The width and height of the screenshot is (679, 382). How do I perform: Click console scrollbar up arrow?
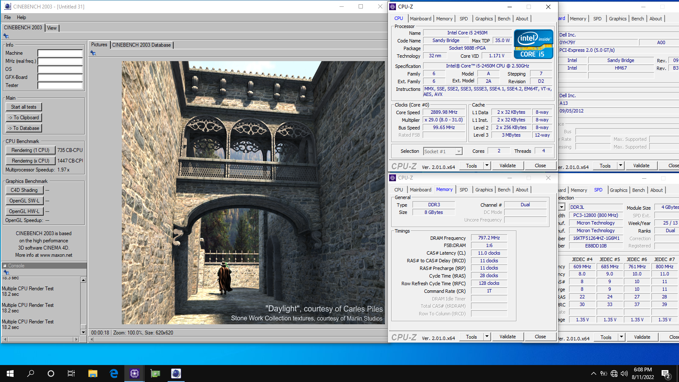click(x=83, y=280)
